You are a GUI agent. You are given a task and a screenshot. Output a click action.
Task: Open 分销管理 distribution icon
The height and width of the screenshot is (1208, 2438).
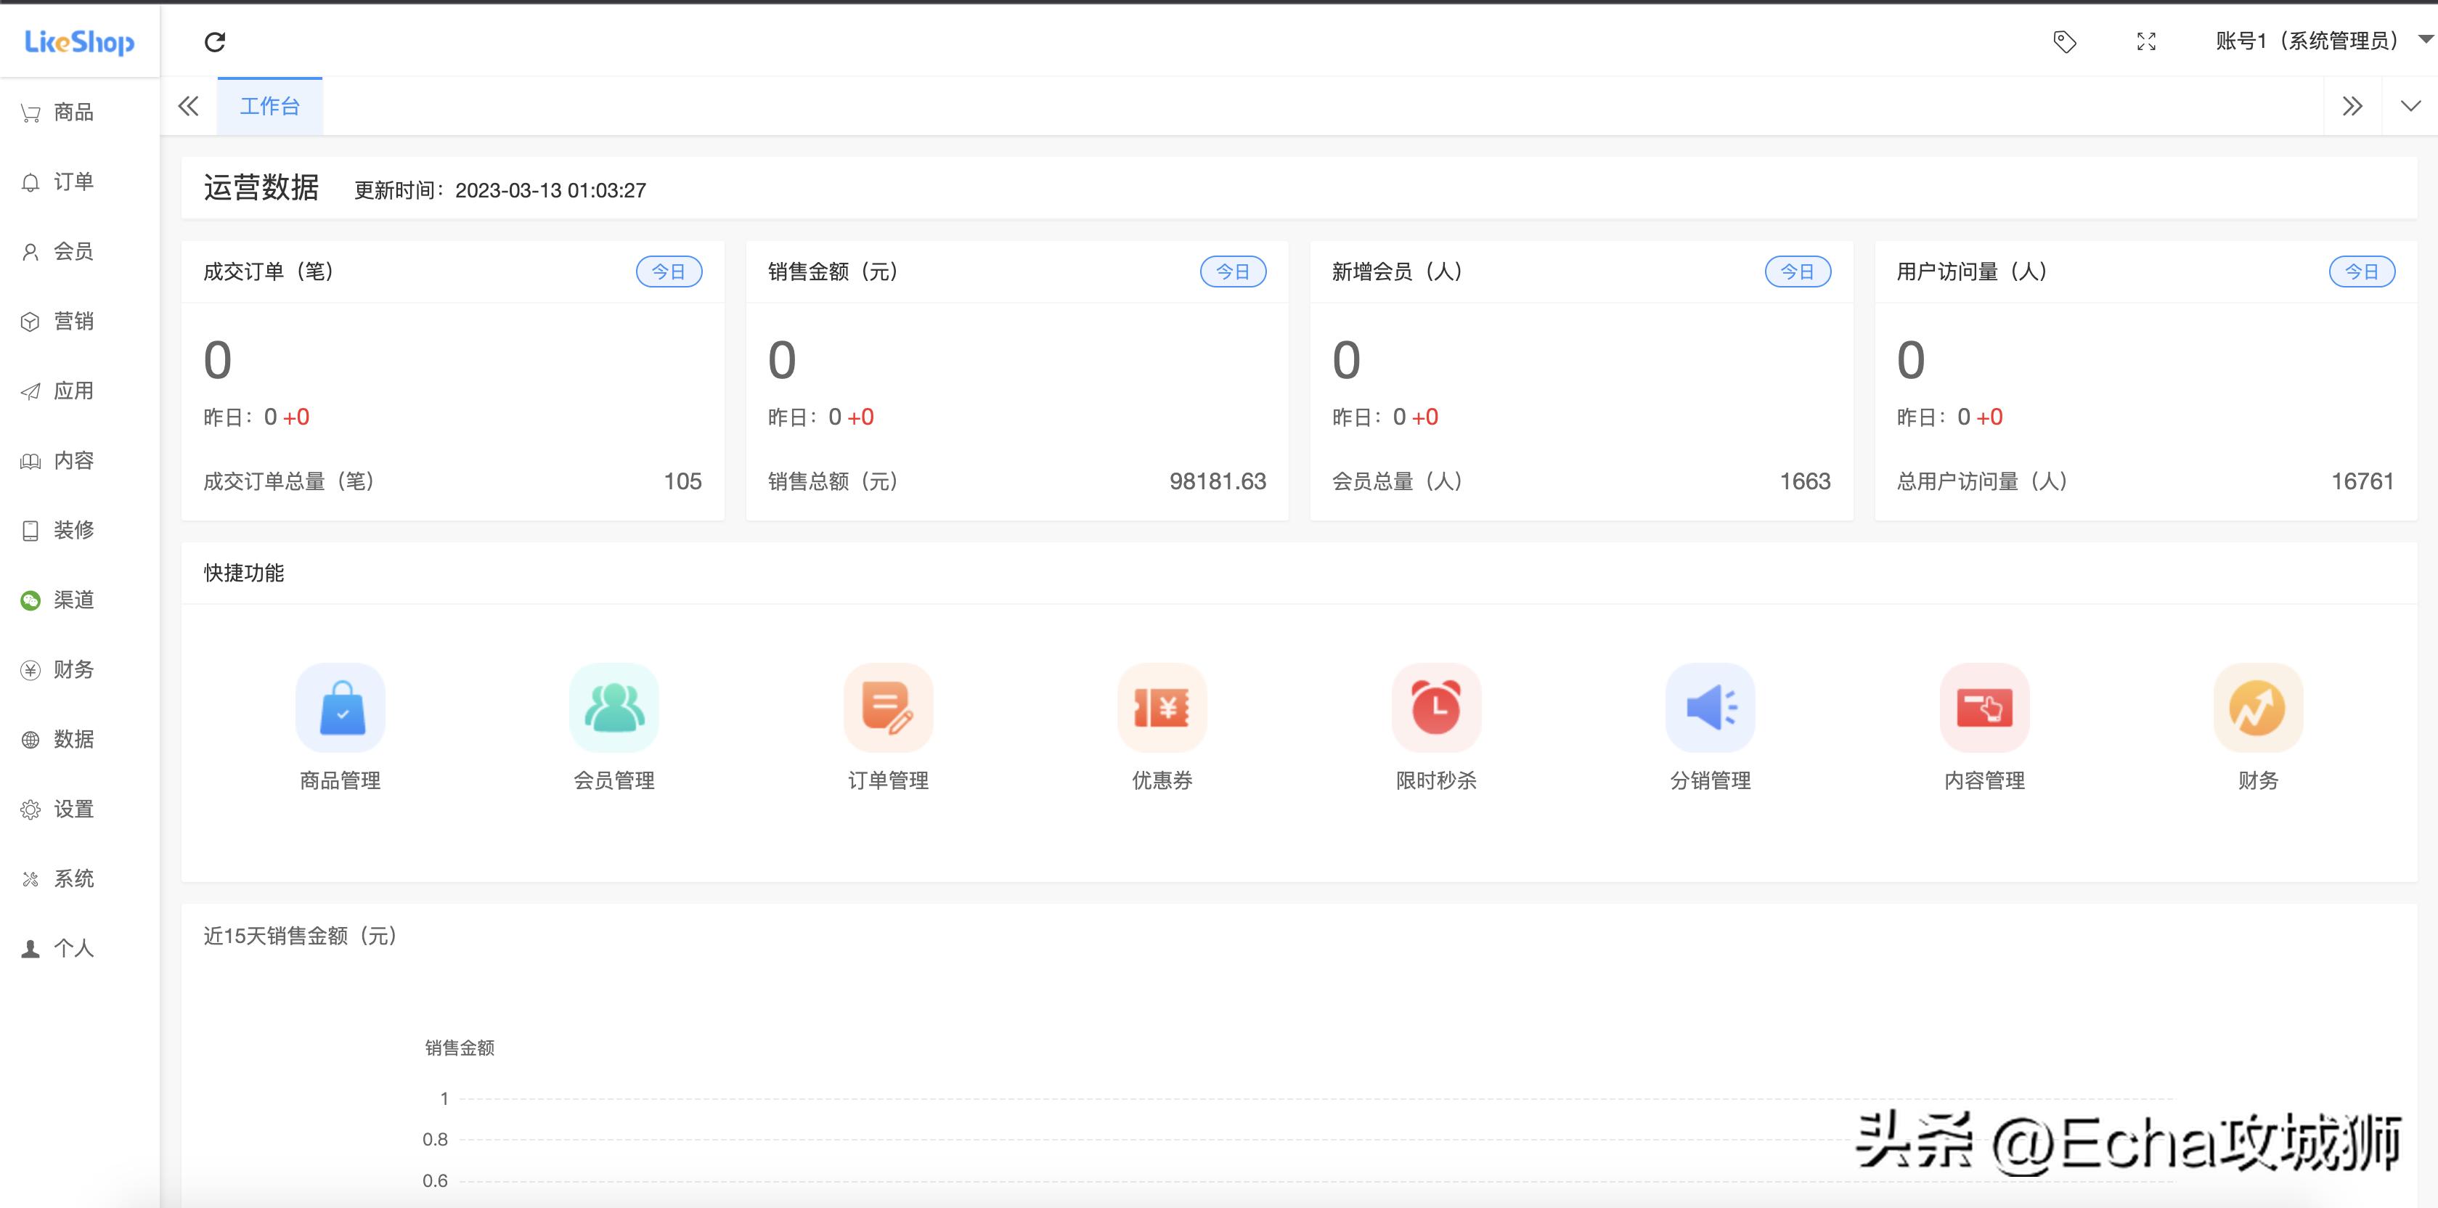[1709, 707]
